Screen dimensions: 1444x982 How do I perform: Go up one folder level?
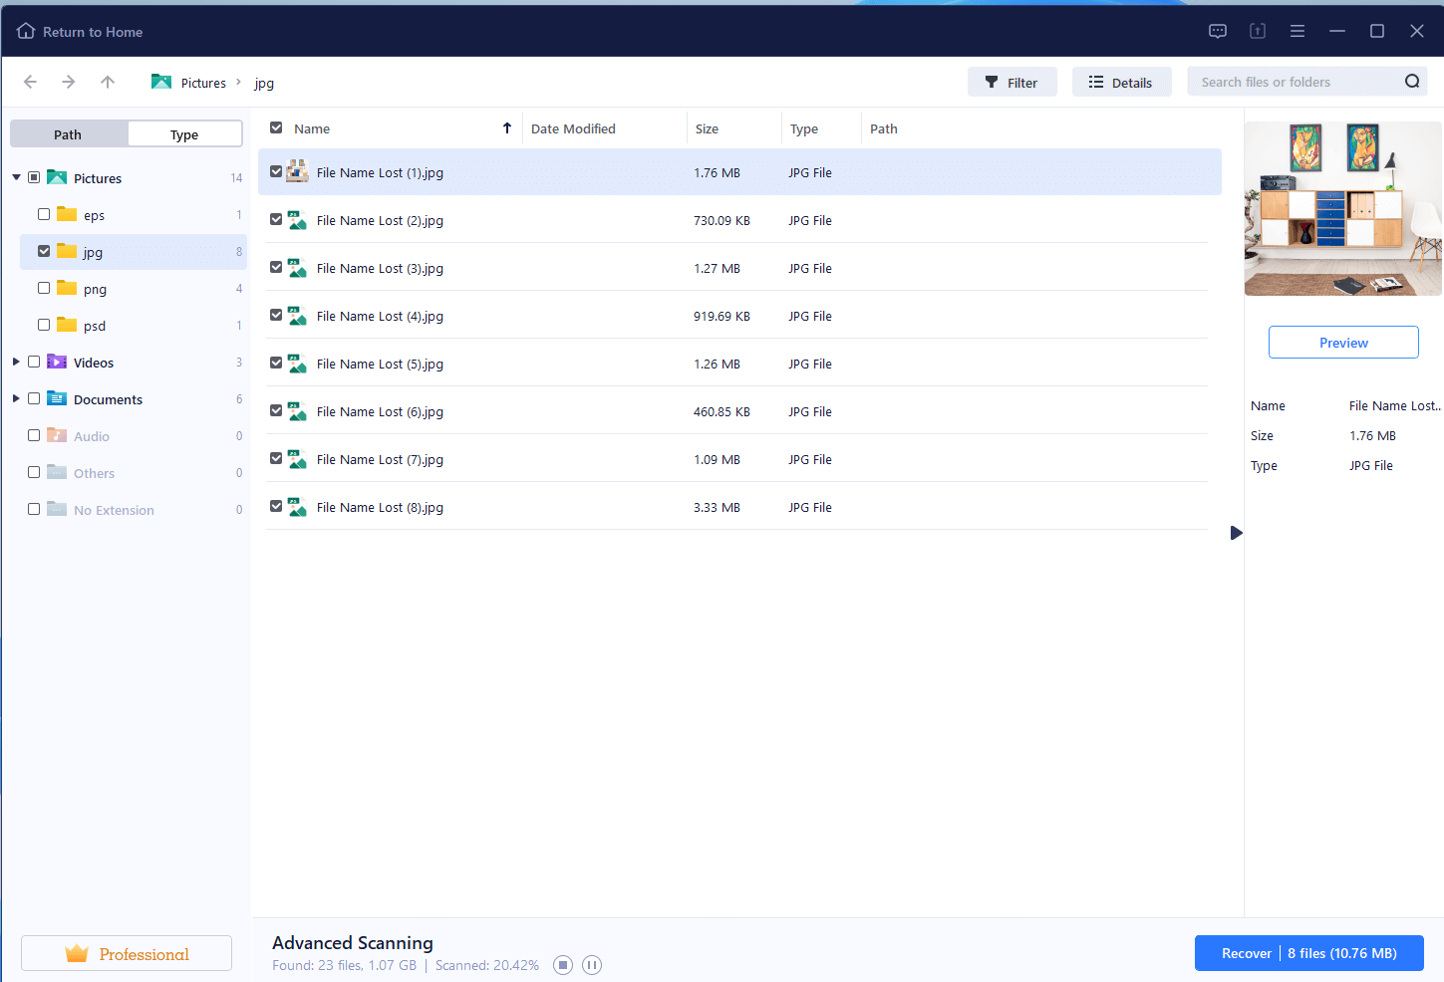click(x=108, y=83)
